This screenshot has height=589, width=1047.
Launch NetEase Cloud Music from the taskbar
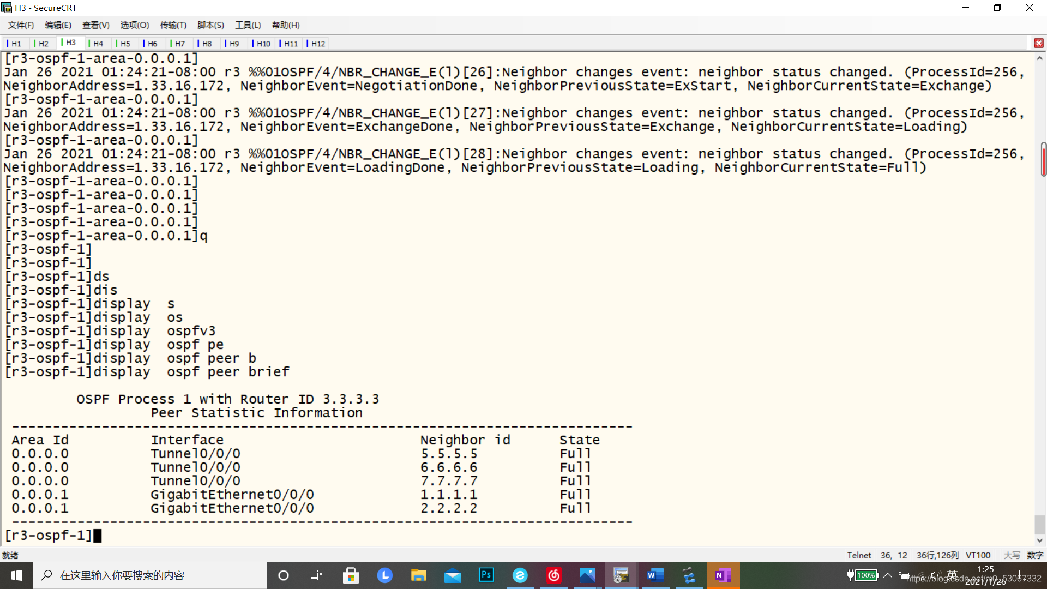[x=553, y=575]
